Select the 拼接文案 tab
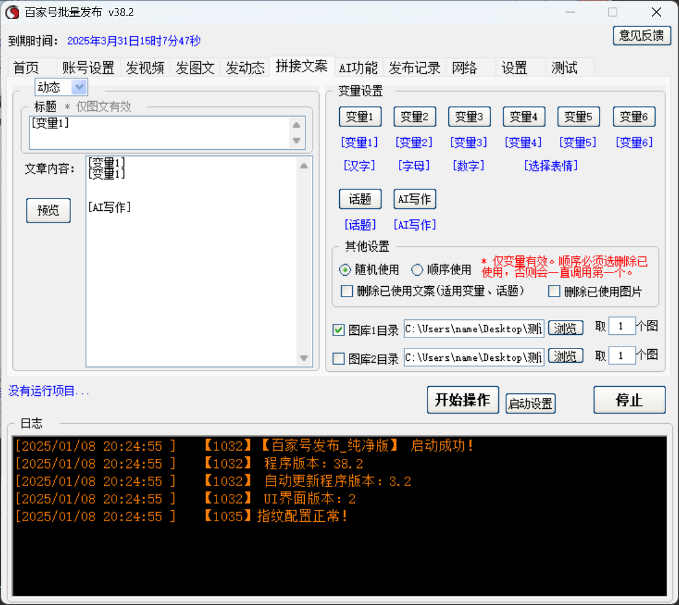679x605 pixels. tap(302, 66)
